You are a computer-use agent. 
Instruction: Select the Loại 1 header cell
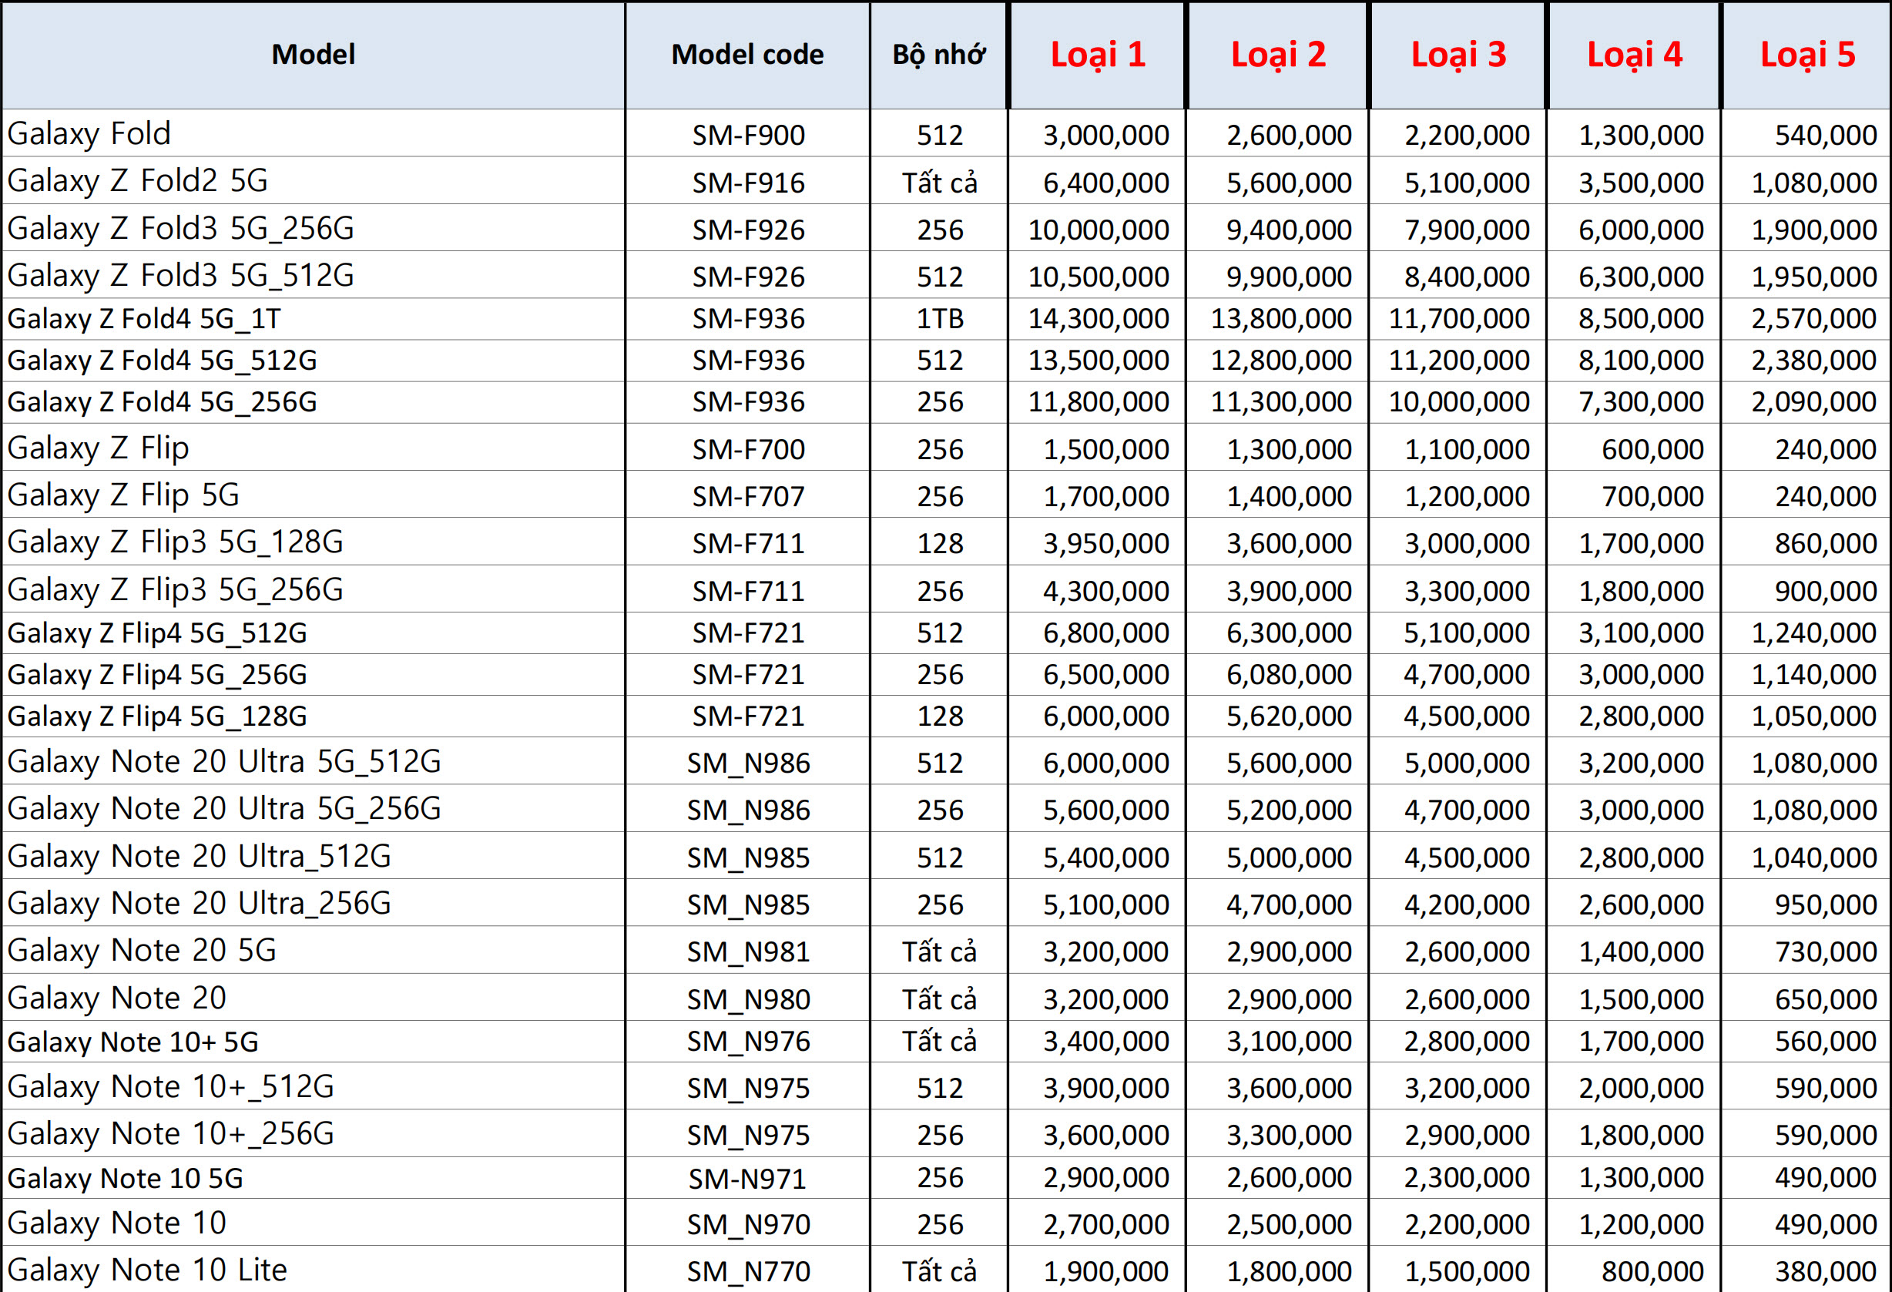(1098, 55)
